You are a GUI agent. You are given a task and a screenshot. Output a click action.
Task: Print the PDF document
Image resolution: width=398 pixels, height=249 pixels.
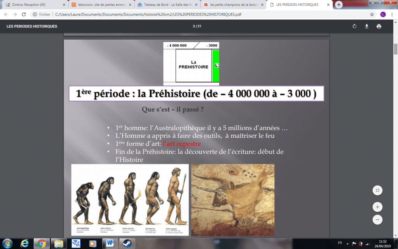point(379,26)
